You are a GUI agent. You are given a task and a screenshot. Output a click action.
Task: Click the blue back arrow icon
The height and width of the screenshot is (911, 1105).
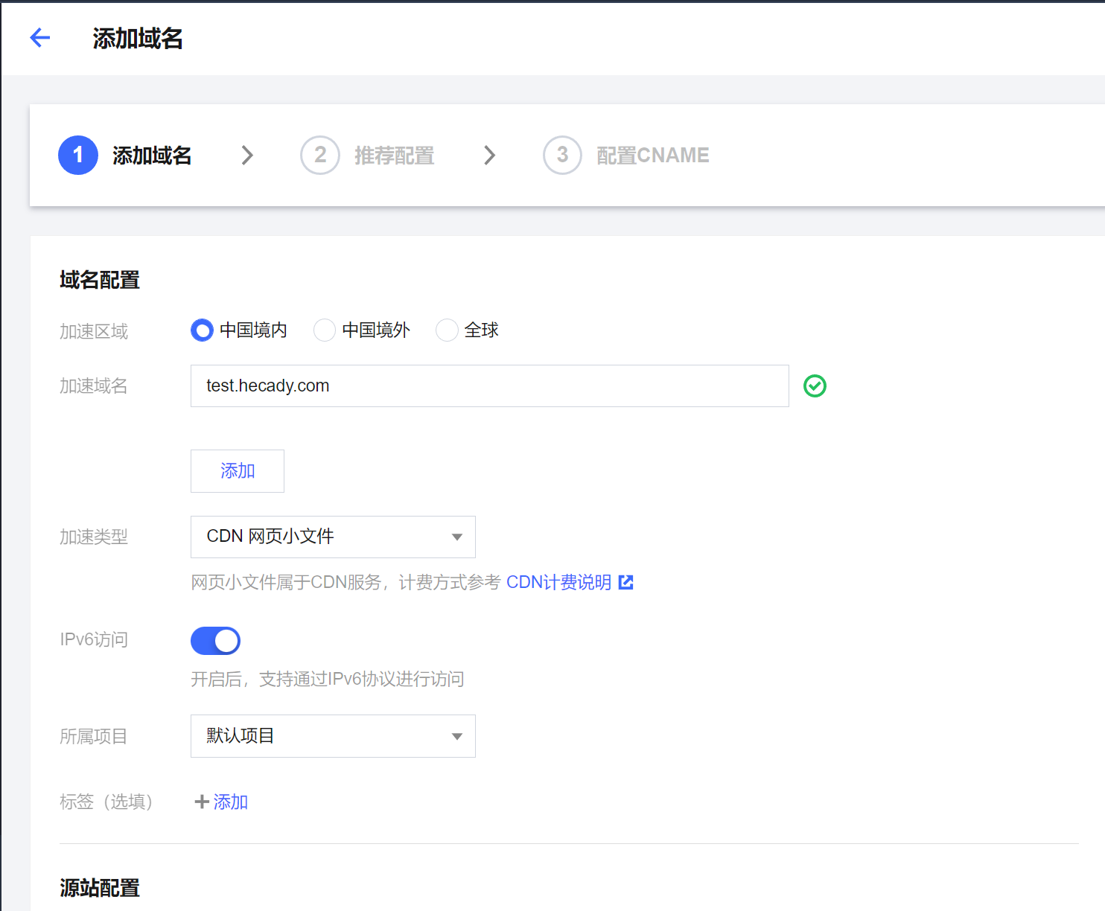point(40,38)
